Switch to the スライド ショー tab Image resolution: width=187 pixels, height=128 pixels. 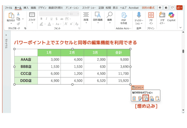coord(89,8)
